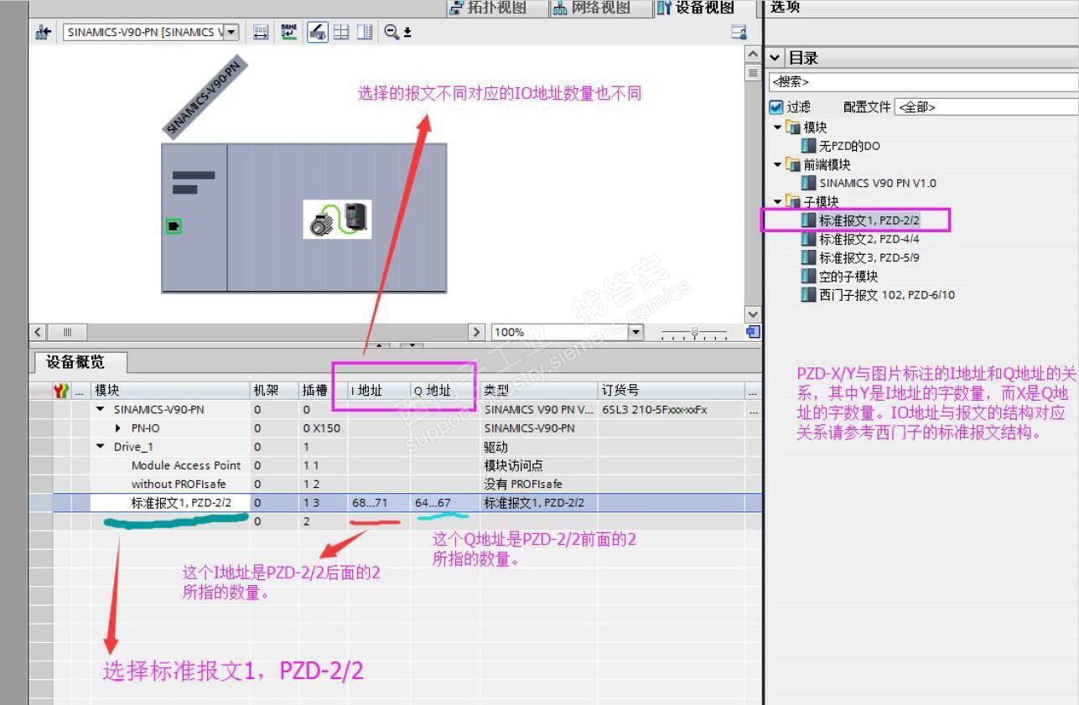This screenshot has width=1079, height=705.
Task: Click the zoom magnifier icon in toolbar
Action: point(392,33)
